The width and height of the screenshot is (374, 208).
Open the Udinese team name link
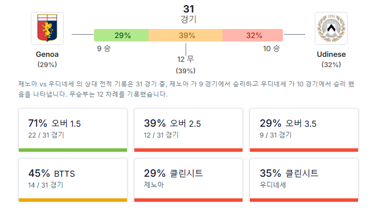(x=331, y=55)
